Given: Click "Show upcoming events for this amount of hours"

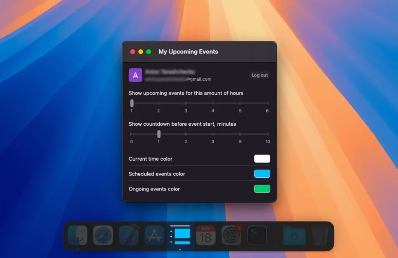Looking at the screenshot, I should pos(186,93).
